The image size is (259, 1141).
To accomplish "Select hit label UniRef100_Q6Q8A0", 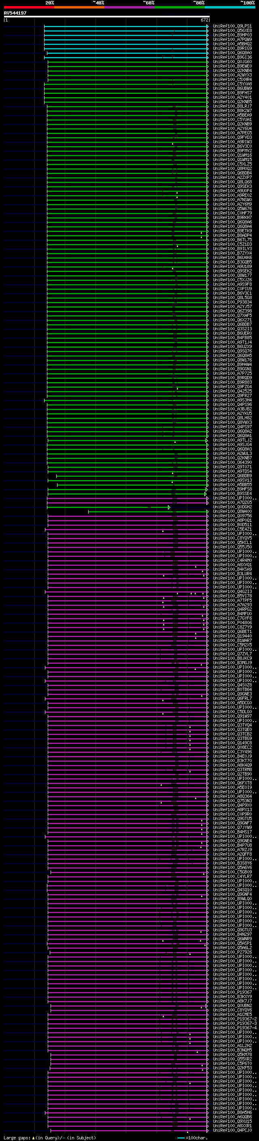I will pyautogui.click(x=232, y=53).
